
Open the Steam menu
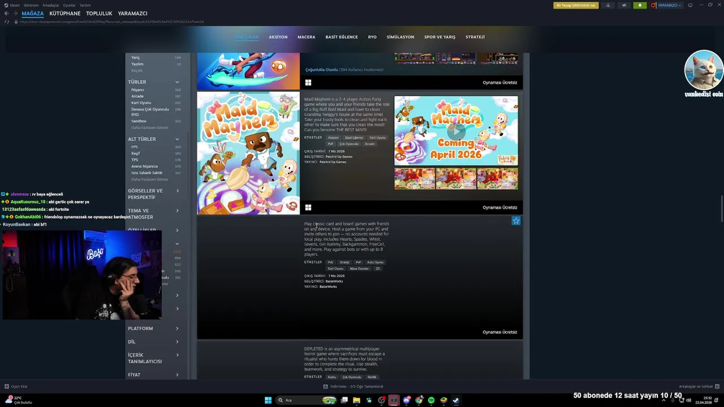(15, 5)
